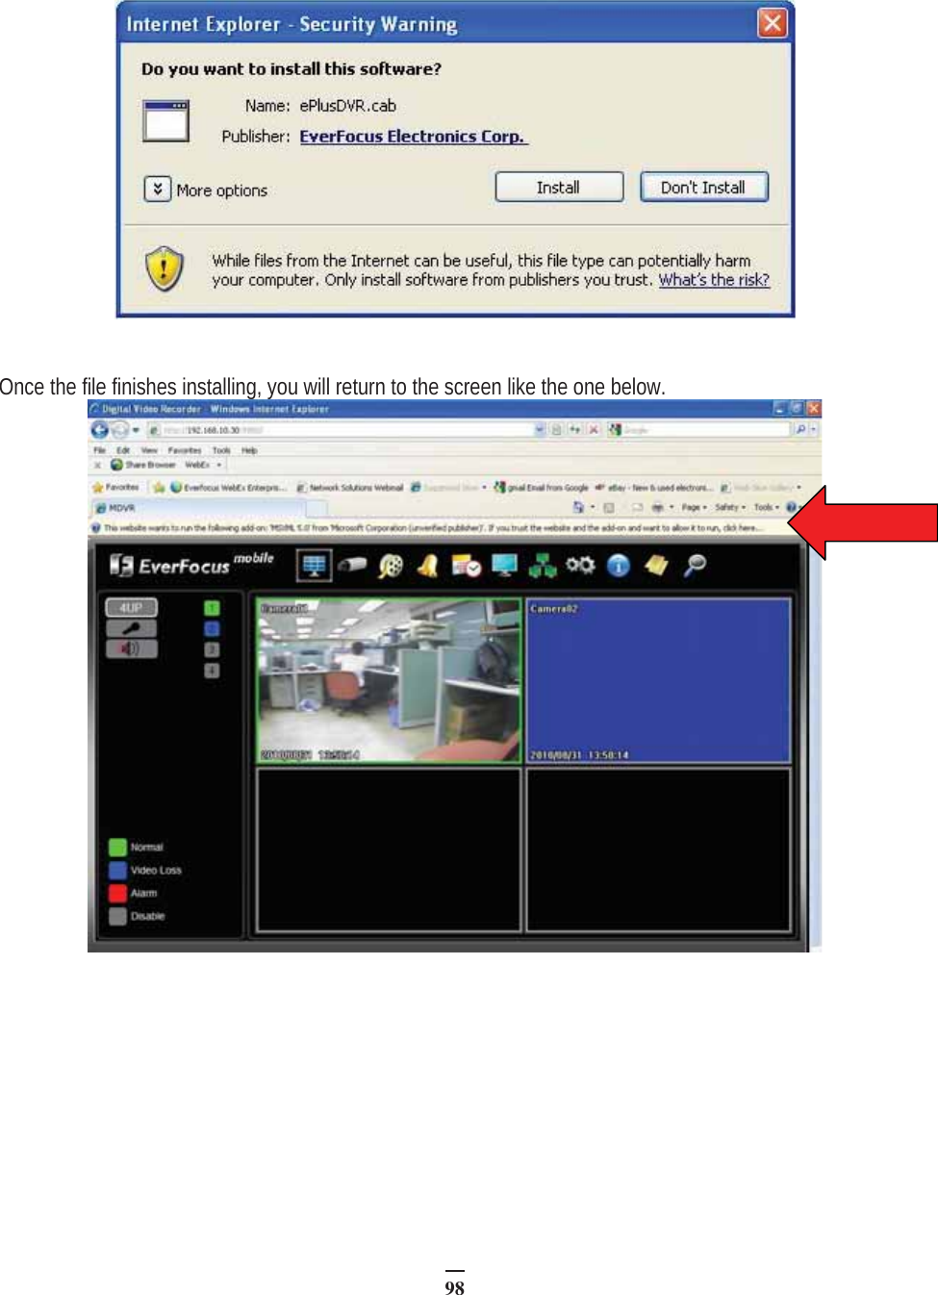938x1295 pixels.
Task: Open the magnifier search icon
Action: [695, 566]
